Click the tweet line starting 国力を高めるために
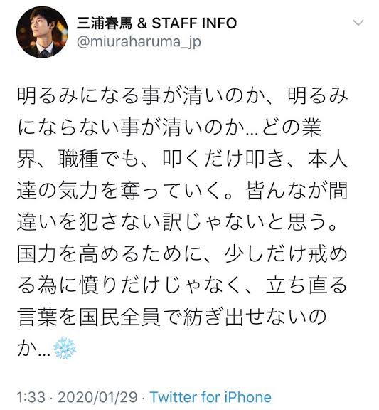The height and width of the screenshot is (410, 379). [182, 254]
